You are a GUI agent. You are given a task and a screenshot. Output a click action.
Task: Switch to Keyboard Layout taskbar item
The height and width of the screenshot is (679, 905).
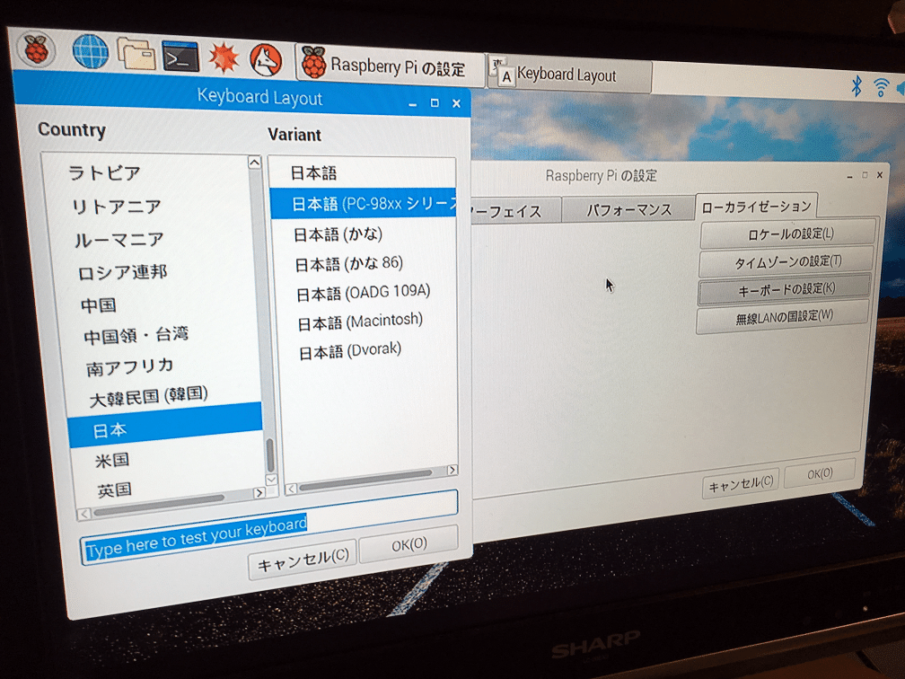point(569,75)
